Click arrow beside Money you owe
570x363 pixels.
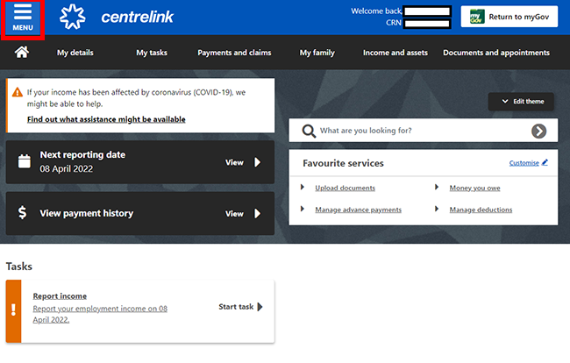pyautogui.click(x=437, y=187)
